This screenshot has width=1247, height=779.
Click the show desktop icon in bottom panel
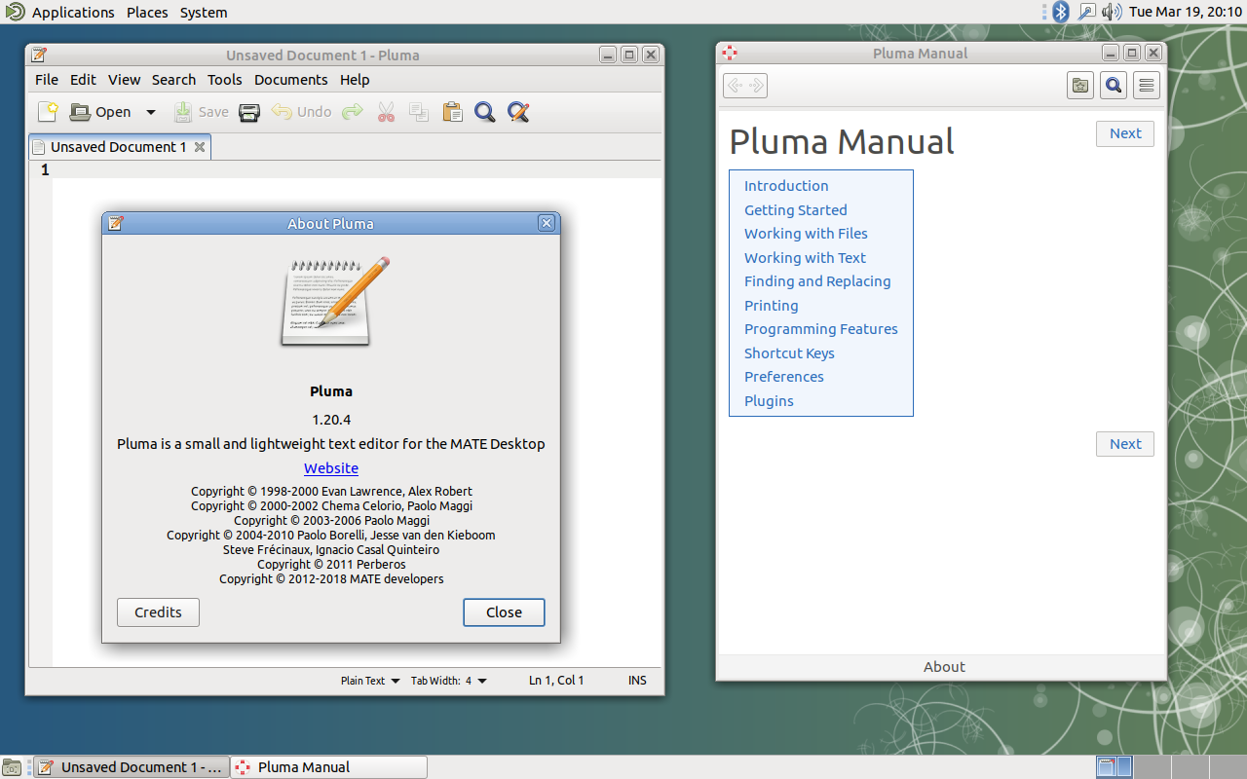pyautogui.click(x=12, y=767)
